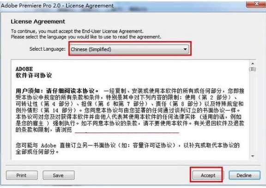The width and height of the screenshot is (266, 188).
Task: Click the Adobe Premiere Pro 2.0 title bar
Action: [x=119, y=6]
